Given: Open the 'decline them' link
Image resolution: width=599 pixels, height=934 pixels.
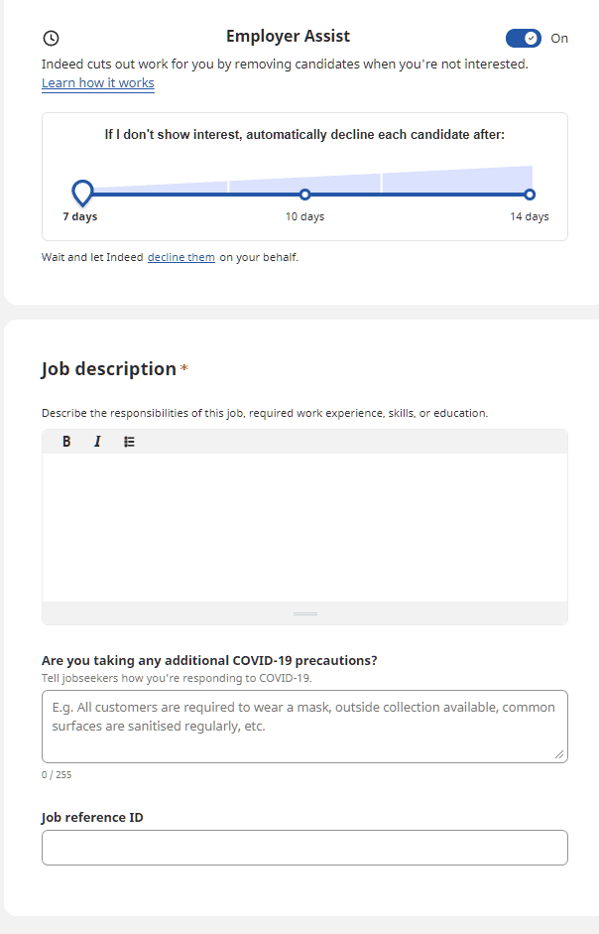Looking at the screenshot, I should [x=181, y=258].
